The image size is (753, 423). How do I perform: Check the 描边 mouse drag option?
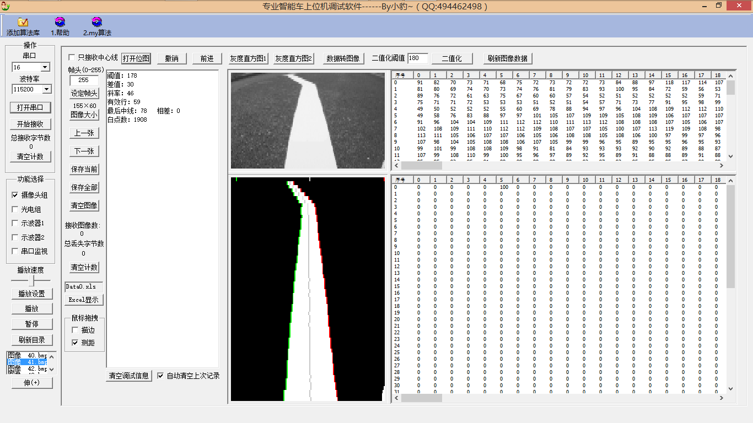tap(75, 330)
